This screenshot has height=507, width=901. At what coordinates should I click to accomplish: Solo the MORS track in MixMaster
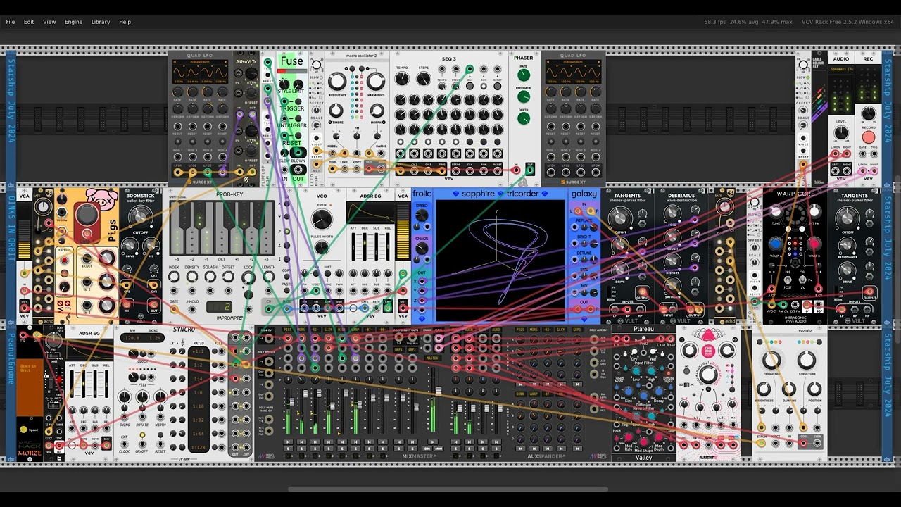[x=301, y=449]
